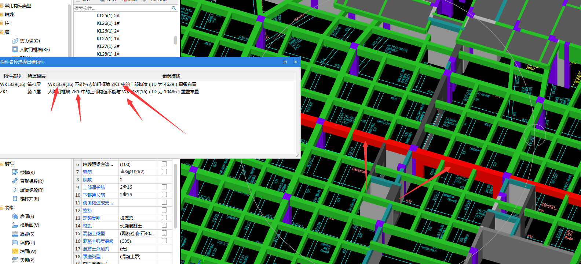Image resolution: width=581 pixels, height=264 pixels.
Task: Click the search magnifier icon in component search
Action: (x=174, y=8)
